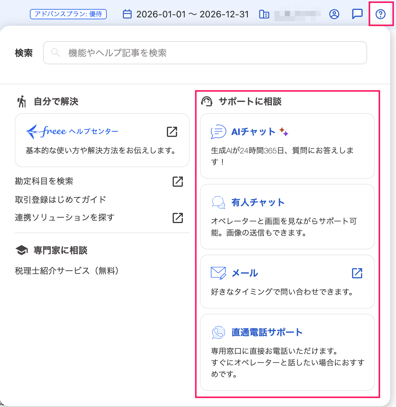This screenshot has width=396, height=407.
Task: Click the envelope icon on メール card
Action: (x=218, y=273)
